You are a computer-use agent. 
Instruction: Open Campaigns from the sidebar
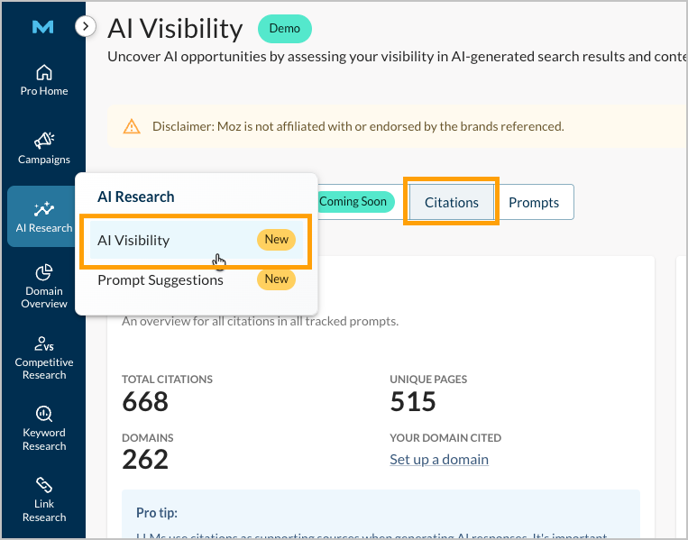[x=44, y=148]
